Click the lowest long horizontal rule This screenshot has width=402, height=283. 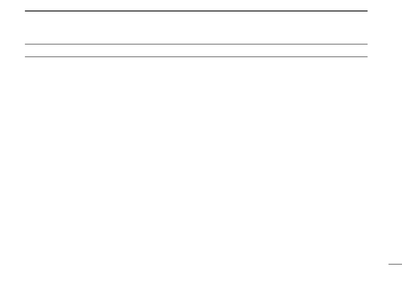196,57
